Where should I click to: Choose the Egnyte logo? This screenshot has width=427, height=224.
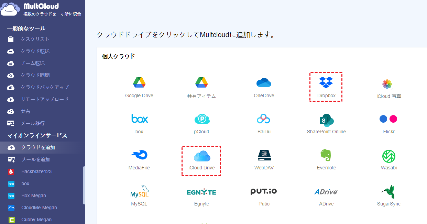(201, 192)
